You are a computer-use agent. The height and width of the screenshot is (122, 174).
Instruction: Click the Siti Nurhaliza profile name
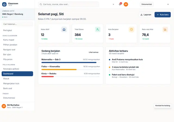click(x=13, y=105)
